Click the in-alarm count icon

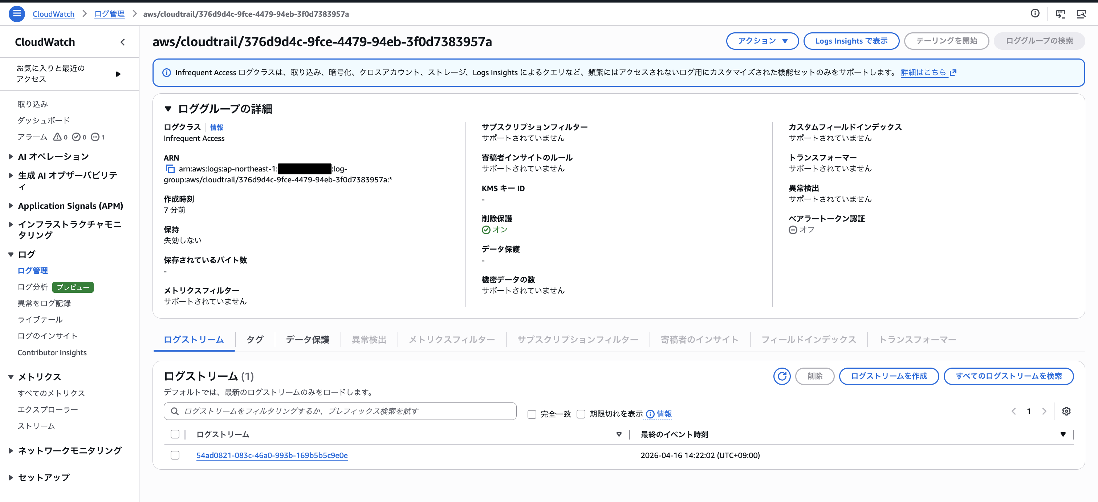[57, 137]
